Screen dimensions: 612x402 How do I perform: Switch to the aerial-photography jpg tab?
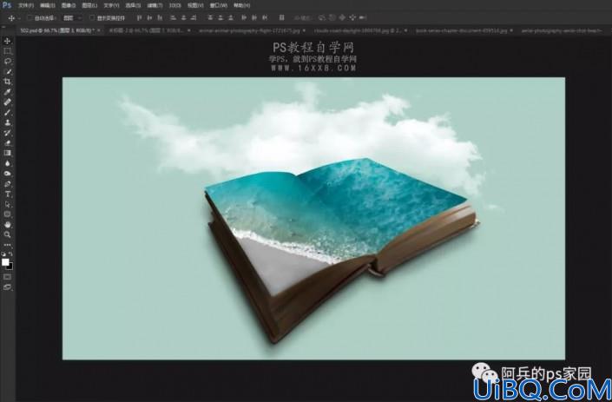(x=562, y=30)
